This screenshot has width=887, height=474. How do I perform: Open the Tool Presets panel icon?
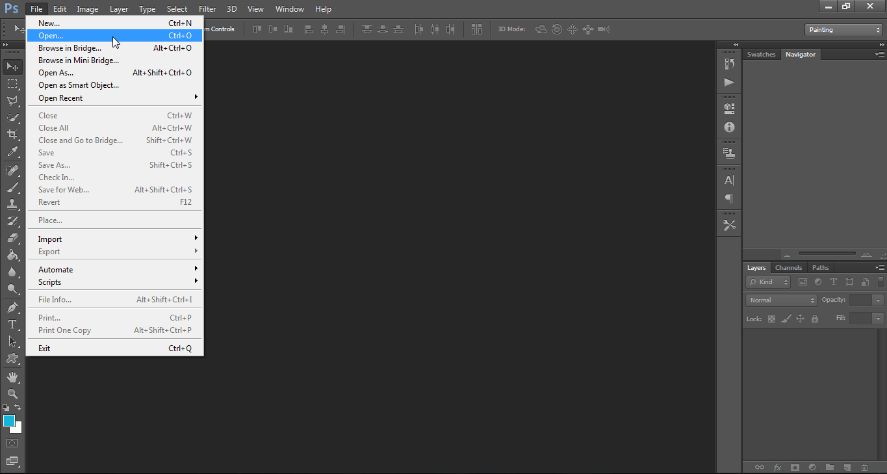729,225
